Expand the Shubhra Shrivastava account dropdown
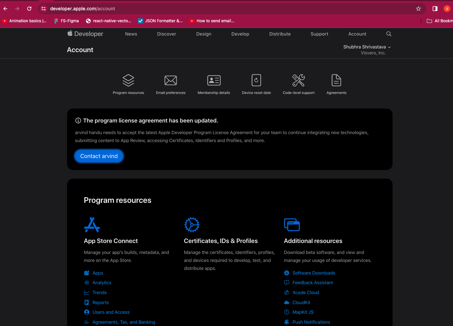This screenshot has height=326, width=453. (x=367, y=47)
